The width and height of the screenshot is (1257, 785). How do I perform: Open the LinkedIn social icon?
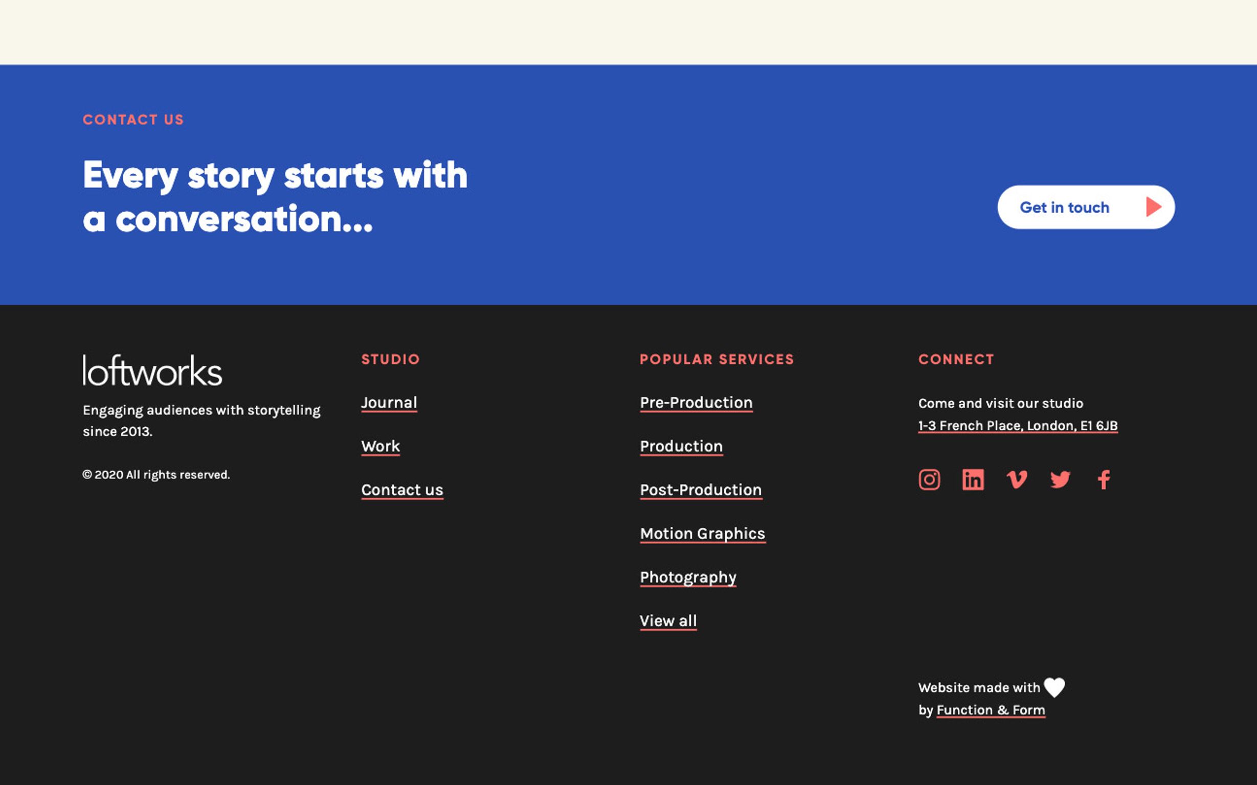coord(972,479)
